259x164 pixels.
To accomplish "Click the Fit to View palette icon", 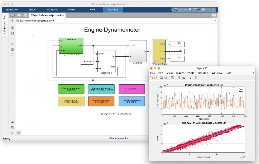I will tap(13, 33).
